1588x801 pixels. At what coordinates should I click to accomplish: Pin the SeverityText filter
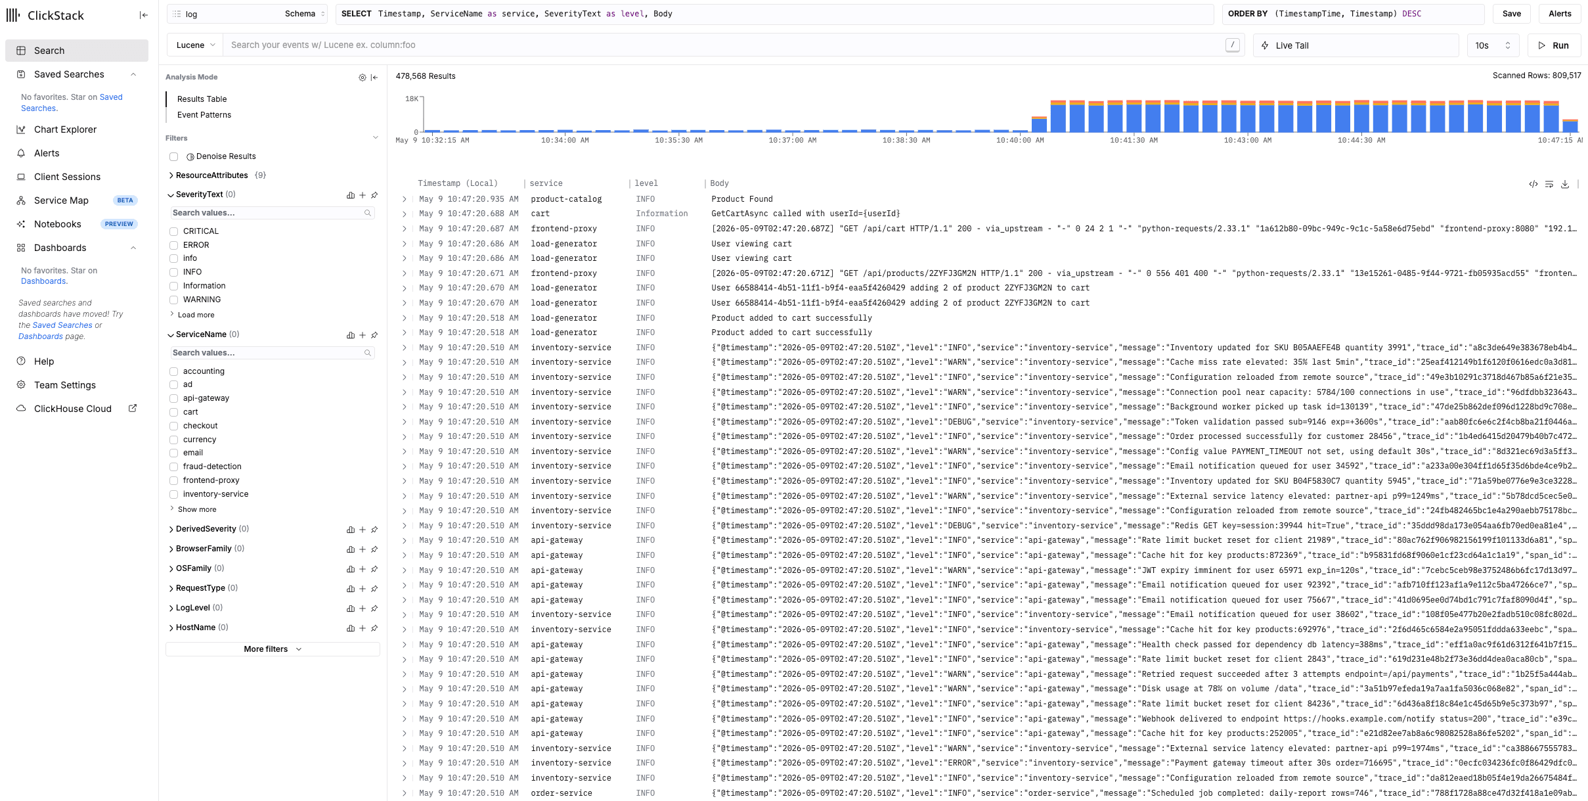tap(374, 195)
